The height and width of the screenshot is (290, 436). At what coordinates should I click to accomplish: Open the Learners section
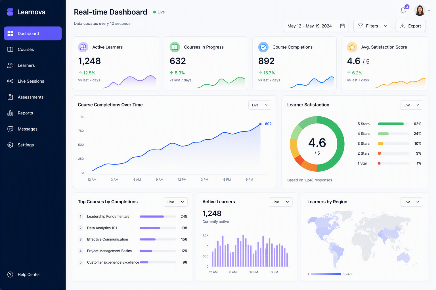(x=33, y=65)
